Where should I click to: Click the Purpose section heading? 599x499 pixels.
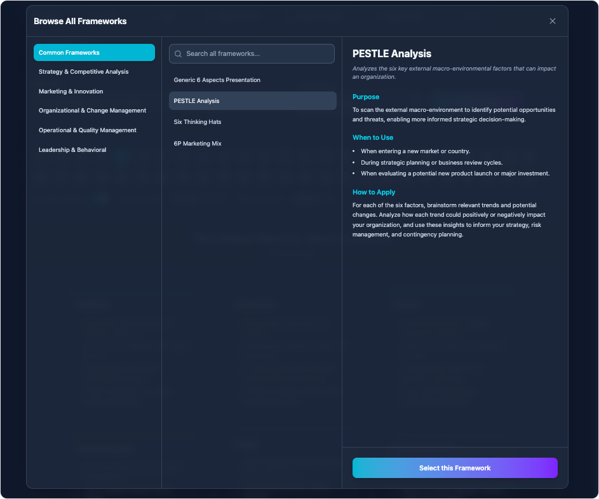click(366, 97)
